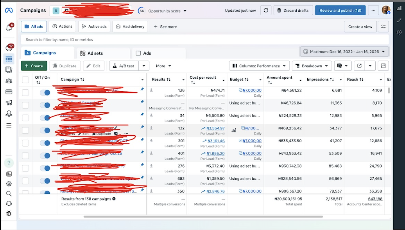Open the Columns: Performance dropdown
Viewport: 405px width, 230px height.
tap(259, 65)
